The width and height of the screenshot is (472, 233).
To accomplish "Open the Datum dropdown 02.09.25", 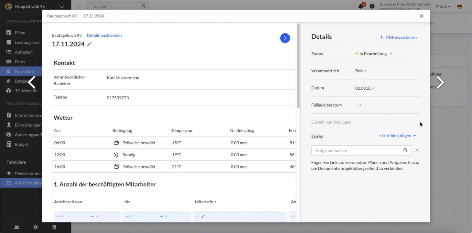I will 365,88.
